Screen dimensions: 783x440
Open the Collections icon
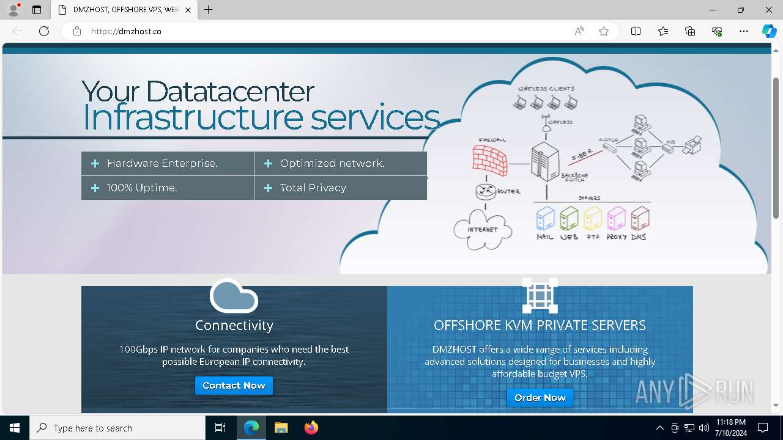click(x=690, y=31)
